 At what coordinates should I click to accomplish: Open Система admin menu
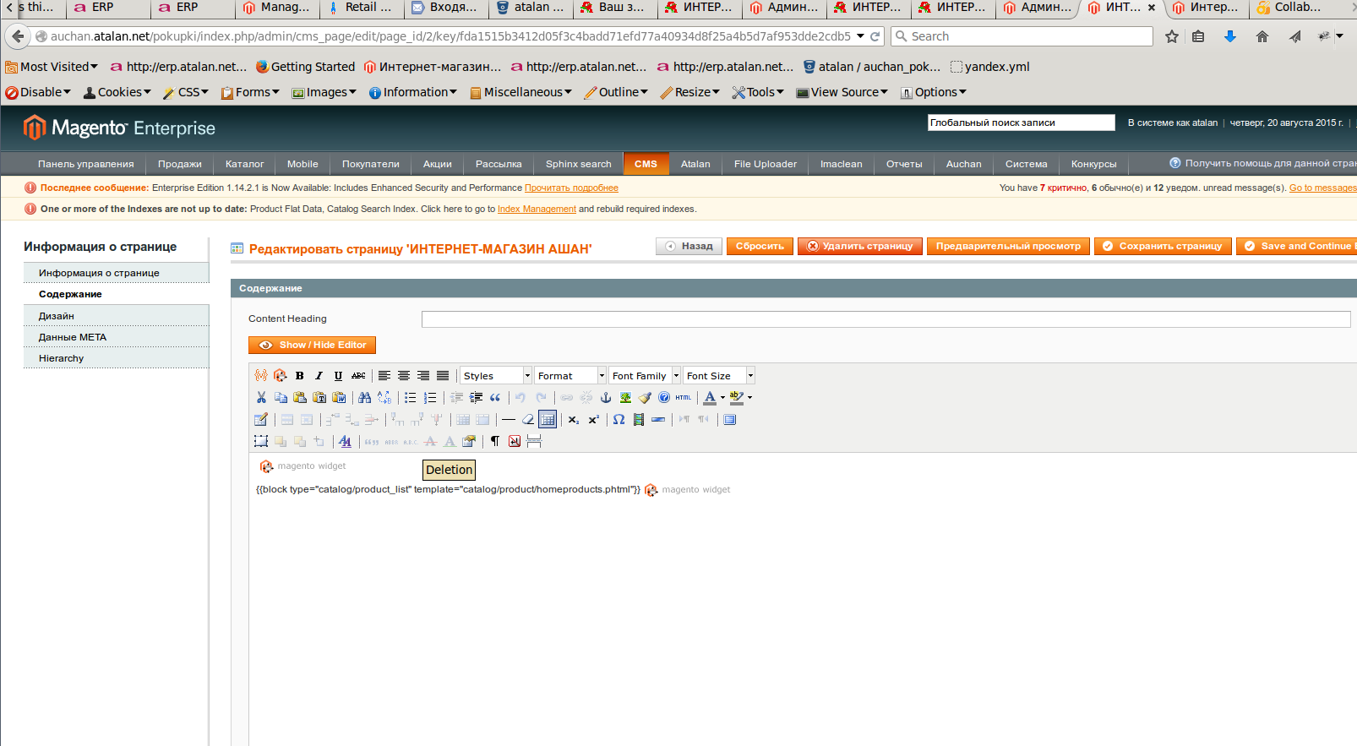pos(1026,164)
